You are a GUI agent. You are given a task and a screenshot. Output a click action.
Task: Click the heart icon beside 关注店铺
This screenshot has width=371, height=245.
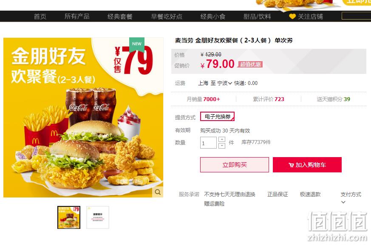point(292,17)
